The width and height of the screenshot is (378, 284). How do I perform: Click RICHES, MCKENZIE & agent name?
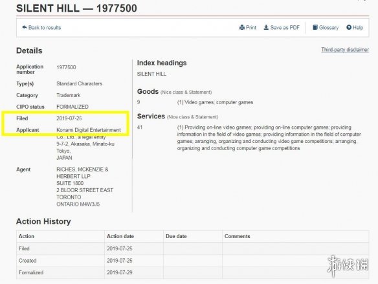pos(82,169)
